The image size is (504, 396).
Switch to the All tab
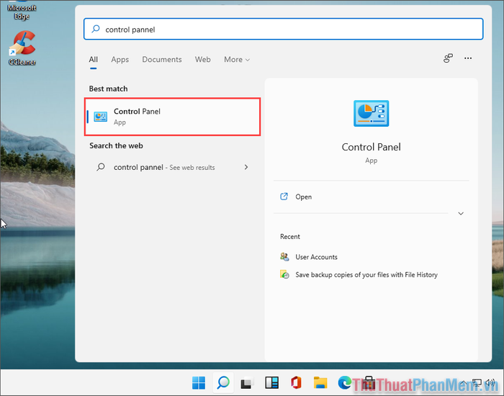93,60
